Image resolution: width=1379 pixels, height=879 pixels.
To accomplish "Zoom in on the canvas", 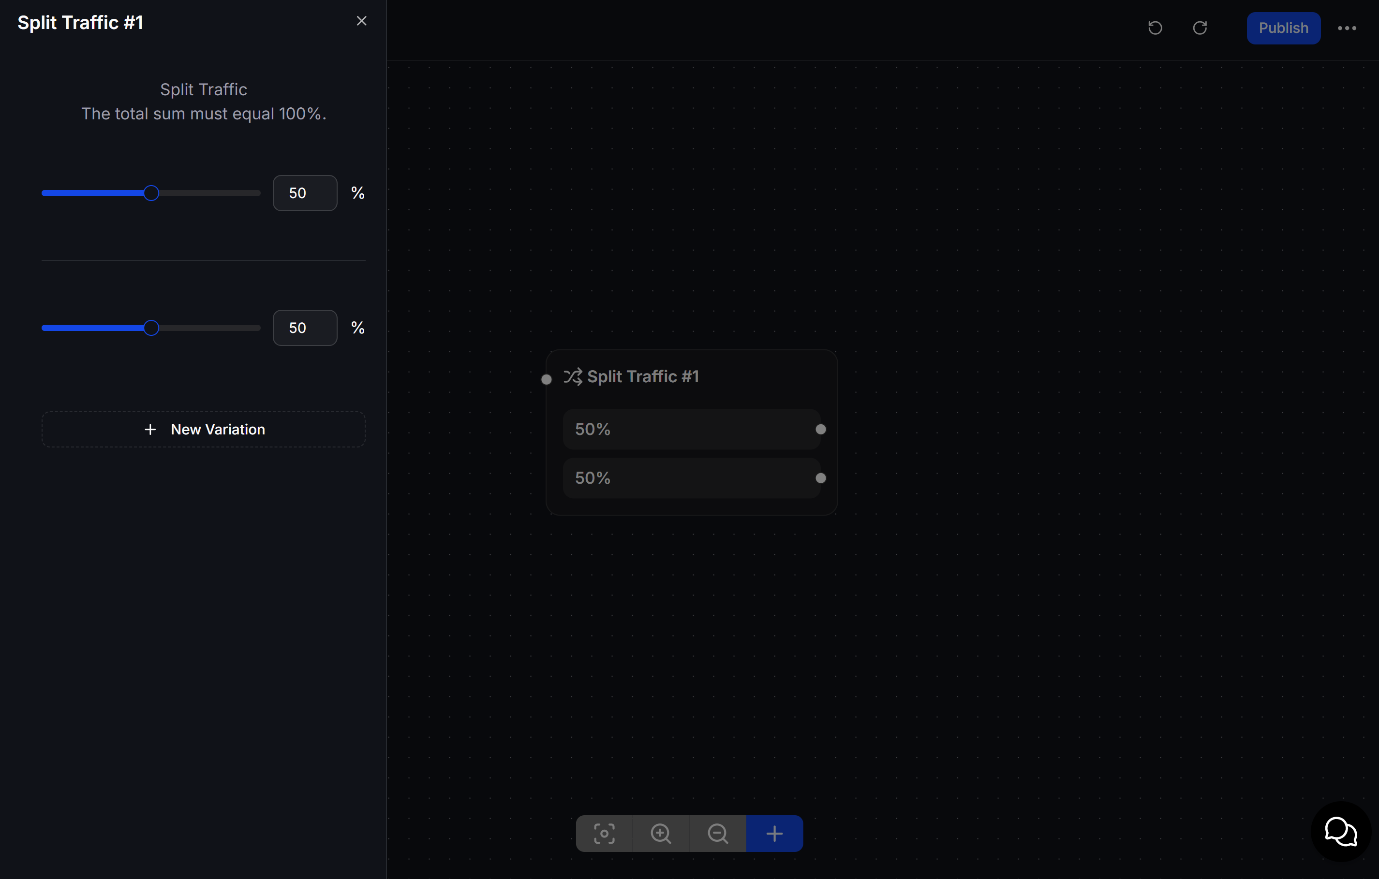I will (x=661, y=833).
